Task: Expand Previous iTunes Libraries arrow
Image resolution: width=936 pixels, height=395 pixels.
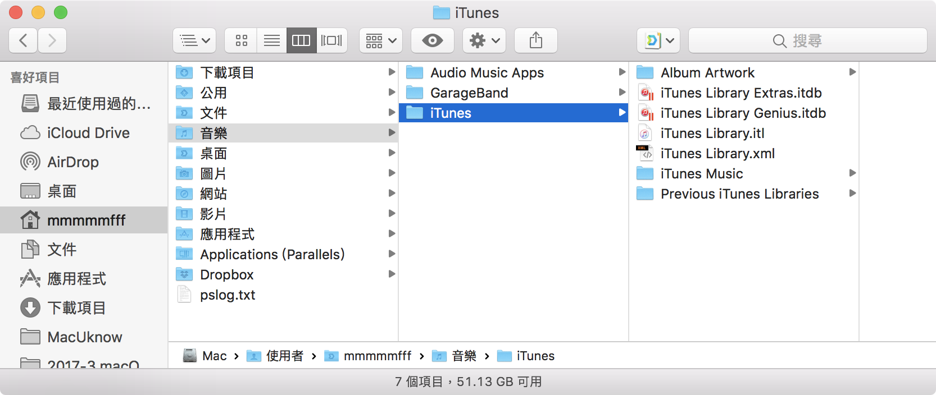Action: (x=852, y=193)
